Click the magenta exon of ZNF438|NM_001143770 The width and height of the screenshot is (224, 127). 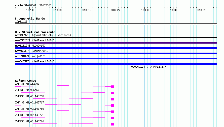(x=113, y=124)
